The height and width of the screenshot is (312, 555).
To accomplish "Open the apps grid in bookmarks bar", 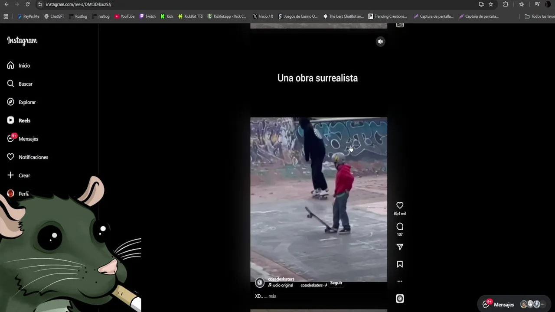I will 6,16.
